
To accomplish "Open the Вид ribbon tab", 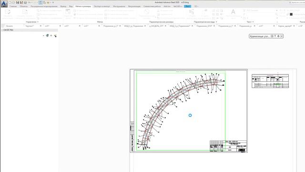I will click(x=71, y=6).
